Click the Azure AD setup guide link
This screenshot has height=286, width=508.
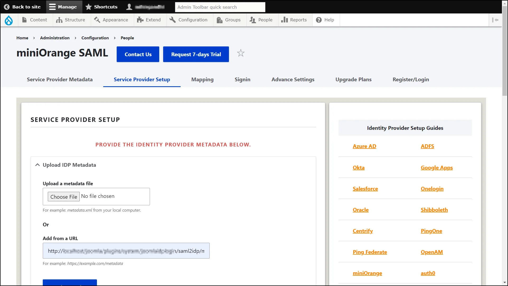(x=364, y=146)
